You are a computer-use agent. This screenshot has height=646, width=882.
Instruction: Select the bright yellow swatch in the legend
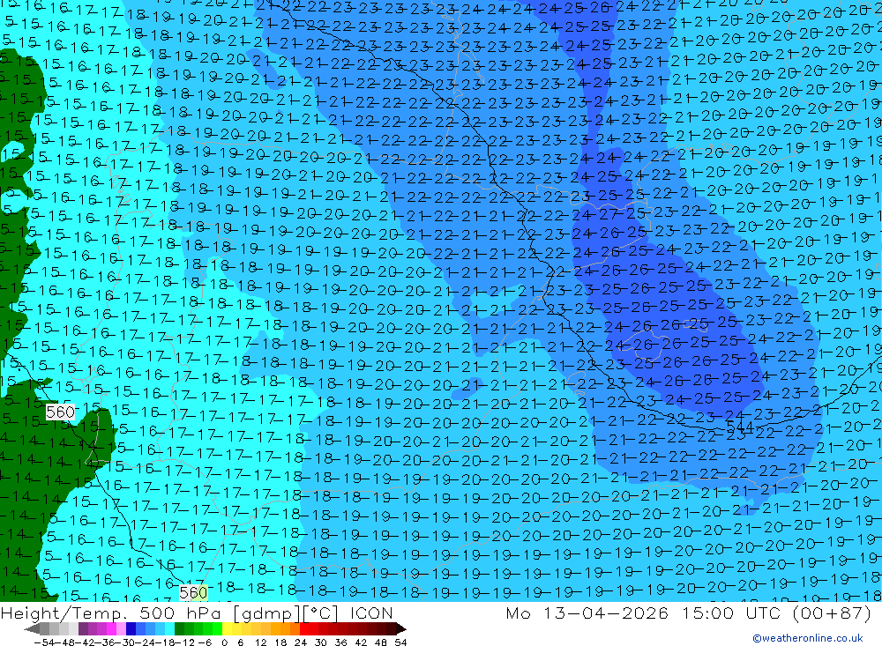point(228,629)
